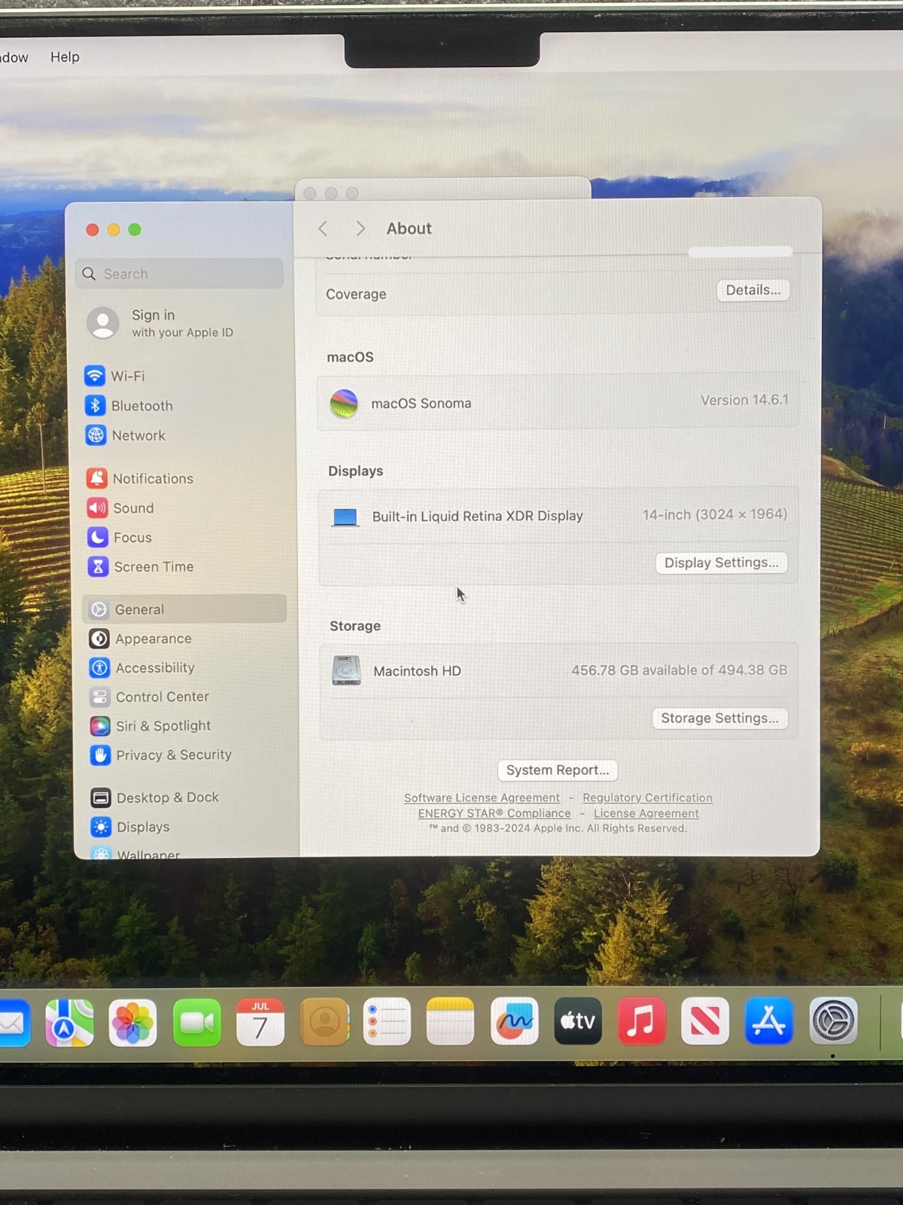Go back using the back chevron
Image resolution: width=903 pixels, height=1205 pixels.
[323, 228]
